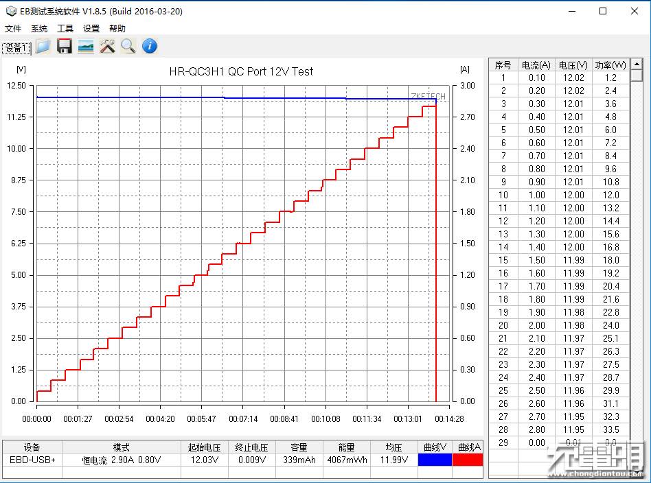
Task: Select row 15 with voltage 11.99
Action: 559,260
